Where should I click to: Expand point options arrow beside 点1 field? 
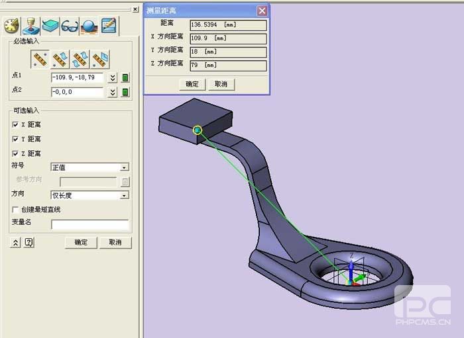[x=113, y=77]
